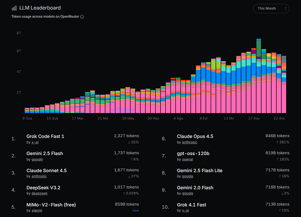Click the '8T' y-axis label
Image resolution: width=301 pixels, height=217 pixels.
pos(19,33)
